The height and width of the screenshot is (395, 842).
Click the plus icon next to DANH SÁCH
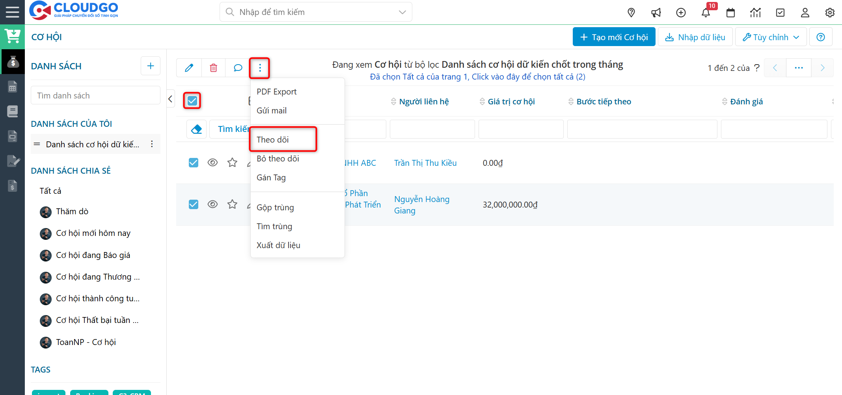click(150, 66)
